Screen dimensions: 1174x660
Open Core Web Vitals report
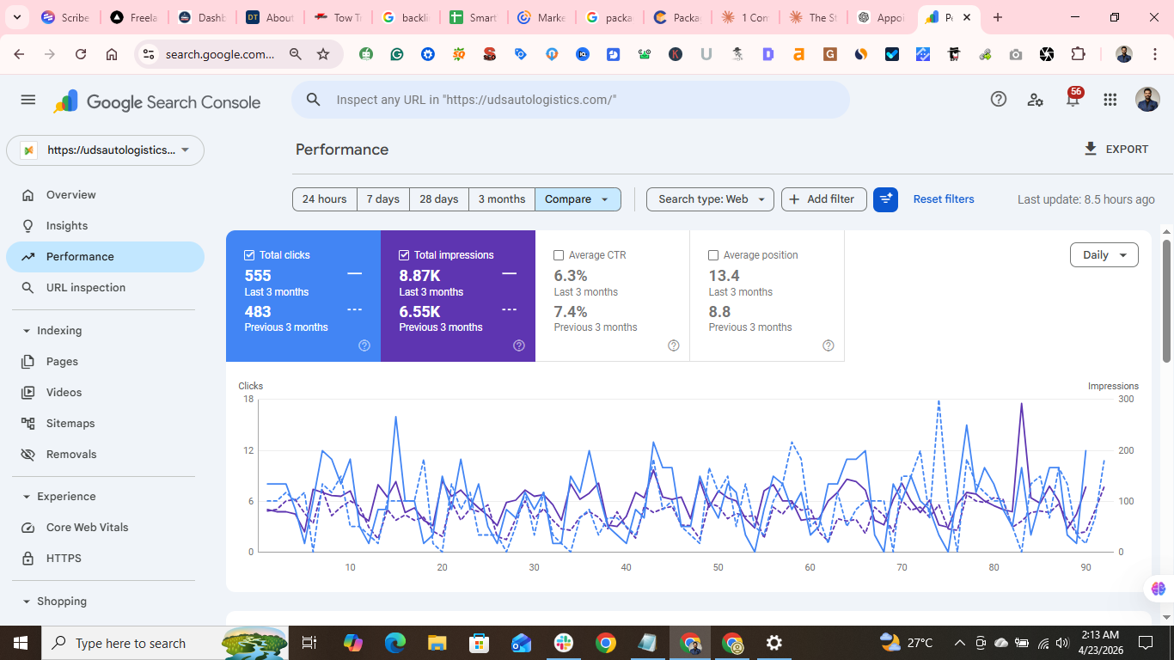click(x=105, y=528)
